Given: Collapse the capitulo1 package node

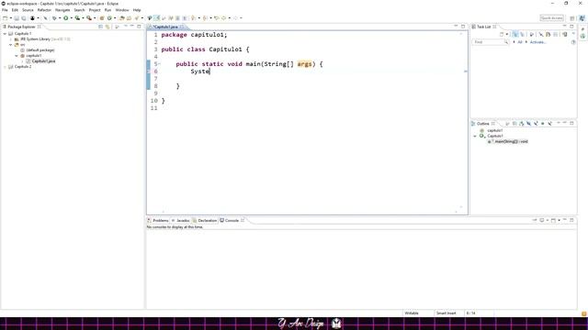Looking at the screenshot, I should pyautogui.click(x=17, y=55).
